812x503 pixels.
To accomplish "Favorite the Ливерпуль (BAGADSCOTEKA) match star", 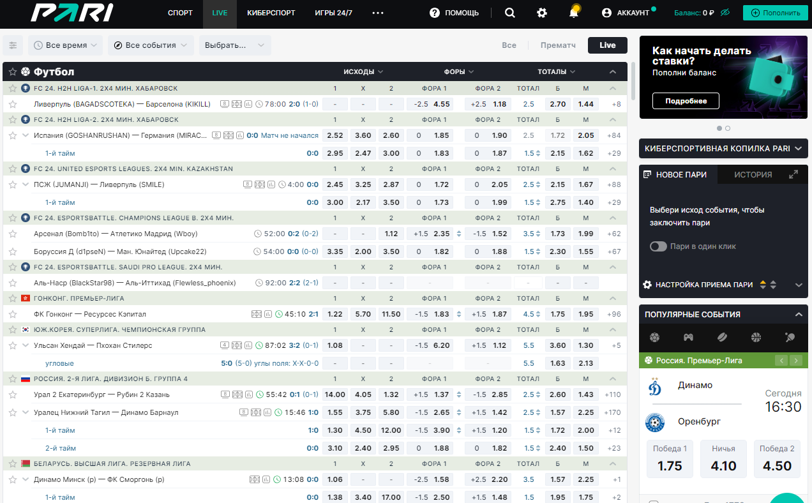I will [13, 104].
